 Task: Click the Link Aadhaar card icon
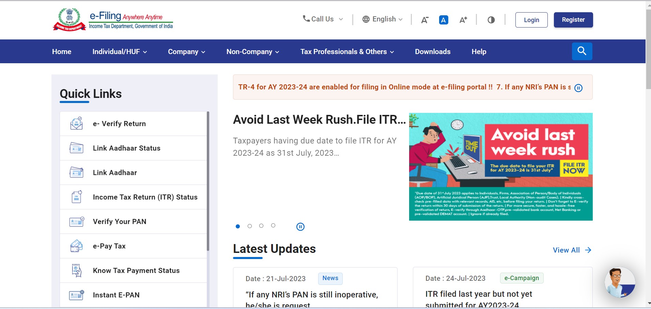pyautogui.click(x=76, y=172)
